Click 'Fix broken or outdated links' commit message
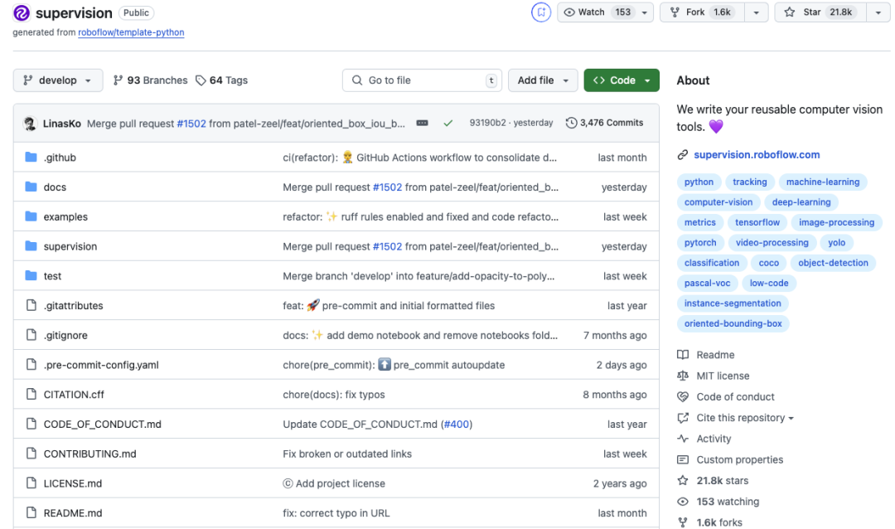Image resolution: width=895 pixels, height=529 pixels. point(347,454)
